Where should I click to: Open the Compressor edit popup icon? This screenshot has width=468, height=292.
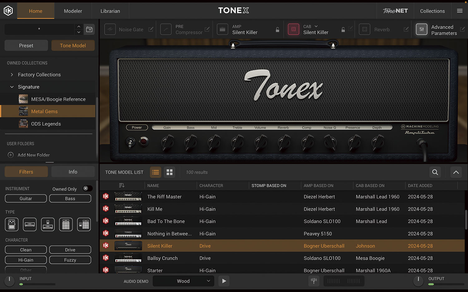pyautogui.click(x=207, y=29)
